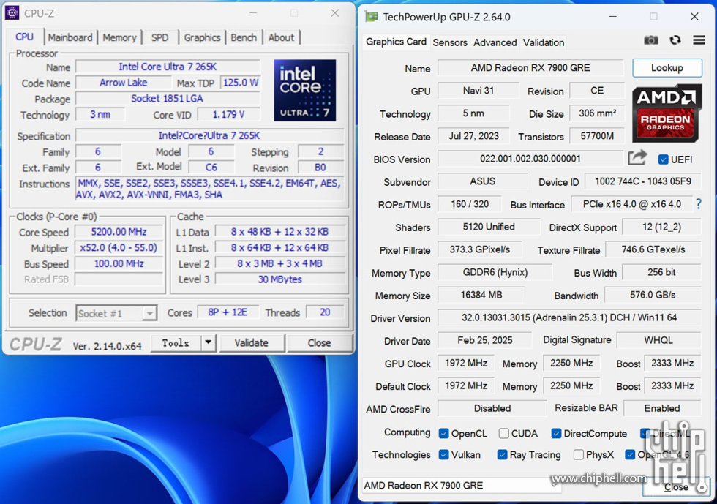Image resolution: width=717 pixels, height=504 pixels.
Task: Click the Socket 1851 LGA package value
Action: point(168,99)
